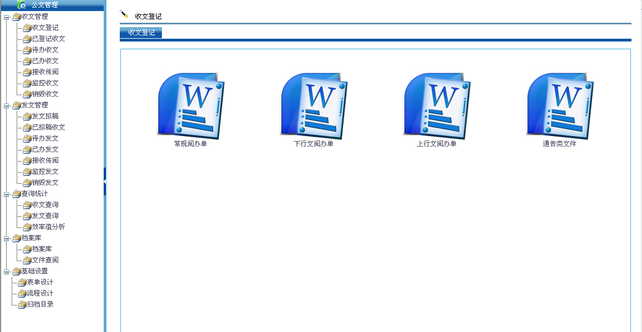Go to 接收传阅 under 发文管理
This screenshot has width=642, height=332.
click(45, 160)
